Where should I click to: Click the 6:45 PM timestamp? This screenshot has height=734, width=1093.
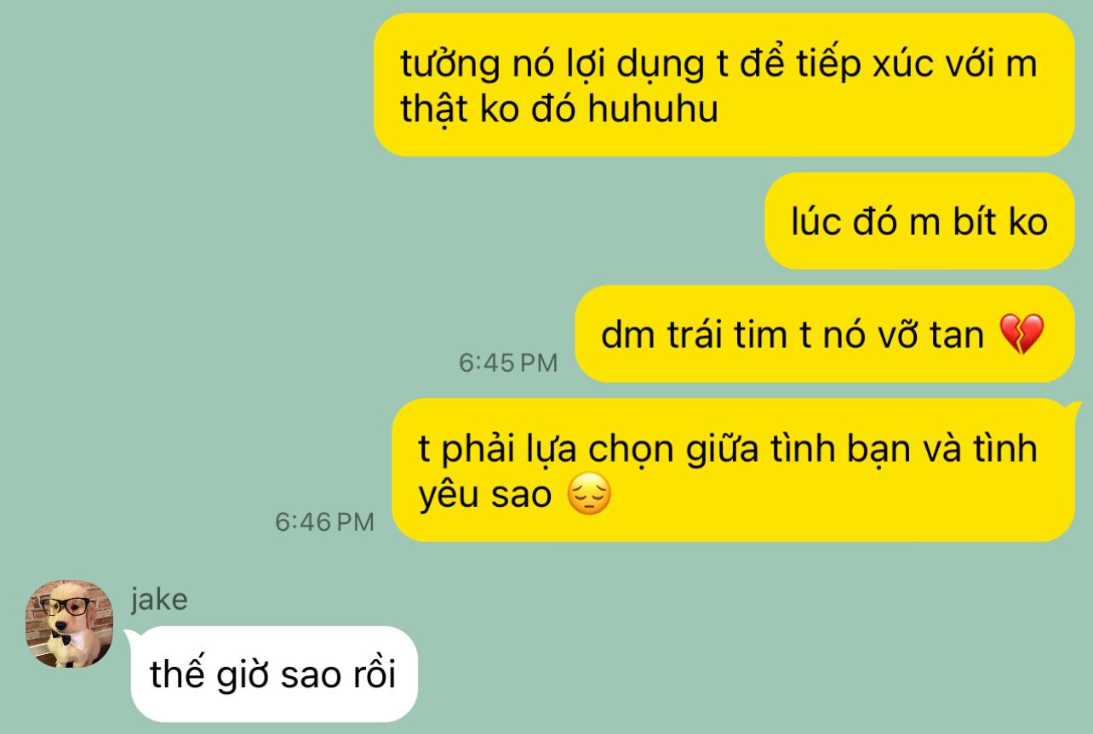coord(508,363)
